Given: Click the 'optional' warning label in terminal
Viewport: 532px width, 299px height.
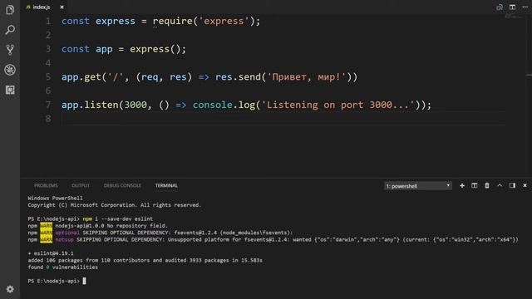Looking at the screenshot, I should (x=67, y=233).
